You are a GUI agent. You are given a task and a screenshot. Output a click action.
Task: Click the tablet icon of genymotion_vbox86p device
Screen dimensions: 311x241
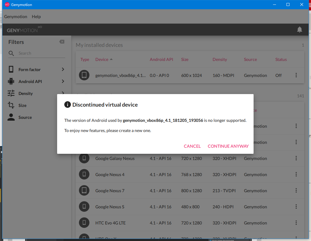coord(84,75)
